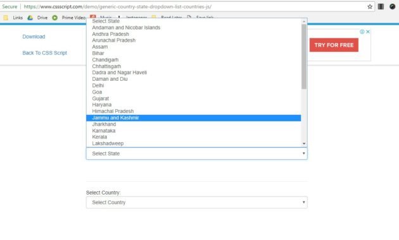Click the dropdown list scroll up arrow

304,21
